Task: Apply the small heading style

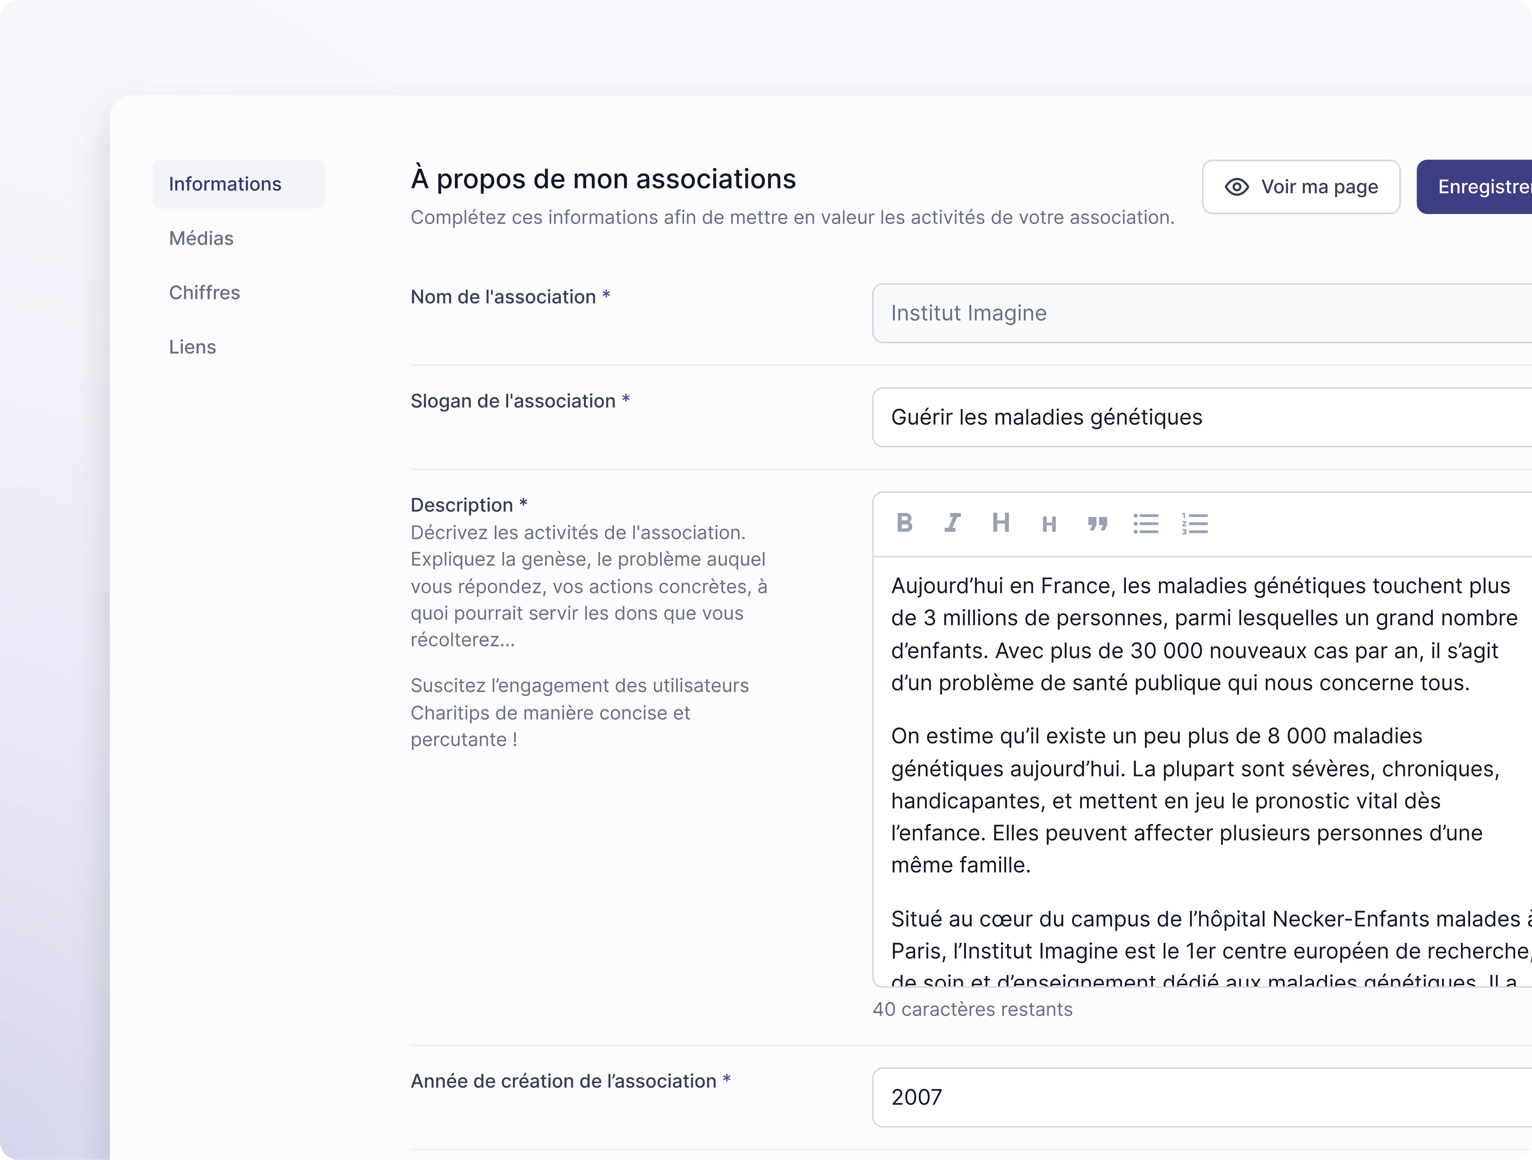Action: pyautogui.click(x=1049, y=525)
